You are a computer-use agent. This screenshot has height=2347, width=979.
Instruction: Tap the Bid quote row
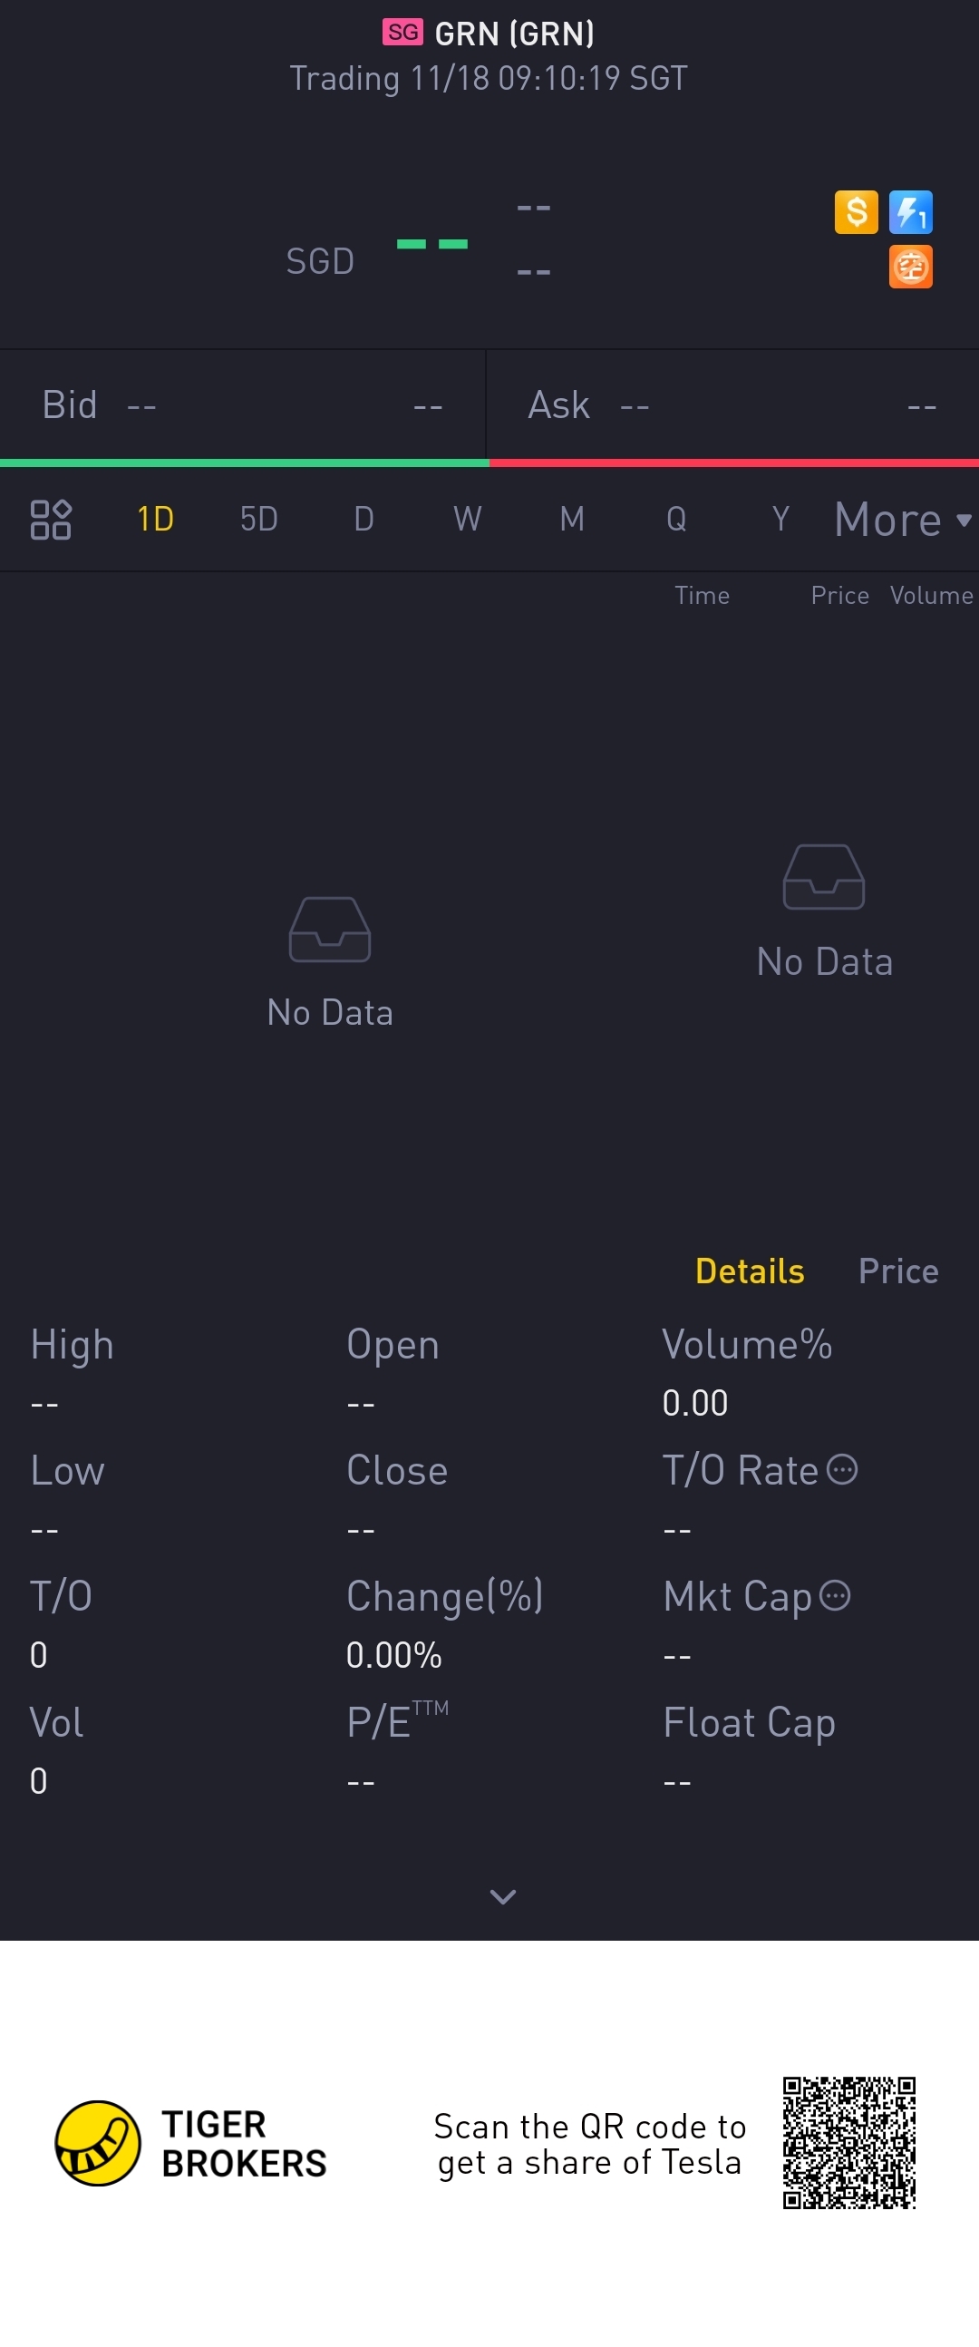tap(243, 405)
